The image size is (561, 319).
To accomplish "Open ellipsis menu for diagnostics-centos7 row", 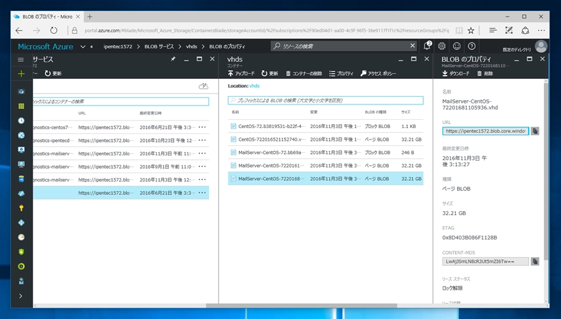I will click(202, 127).
